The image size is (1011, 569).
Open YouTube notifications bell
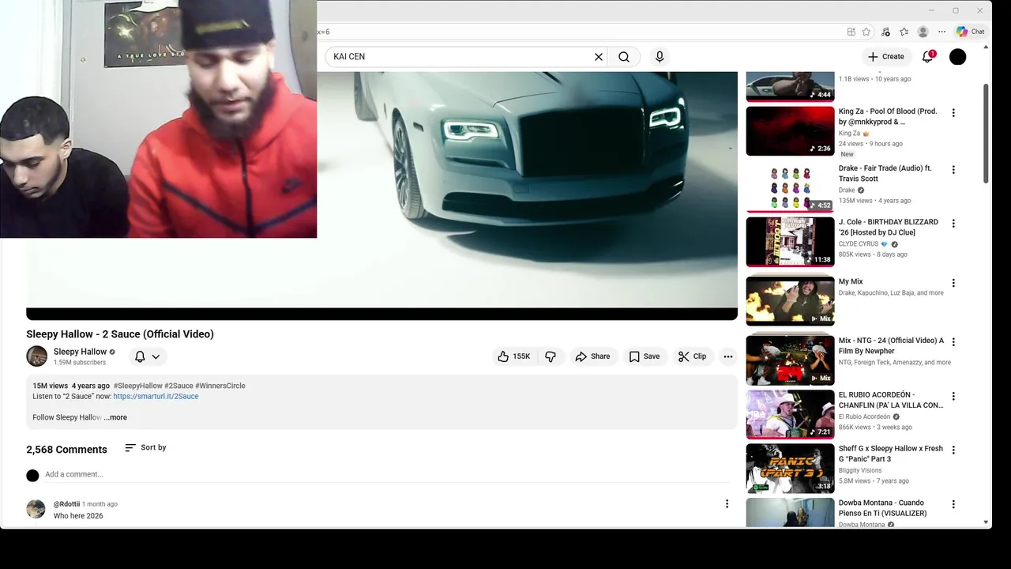pyautogui.click(x=928, y=57)
